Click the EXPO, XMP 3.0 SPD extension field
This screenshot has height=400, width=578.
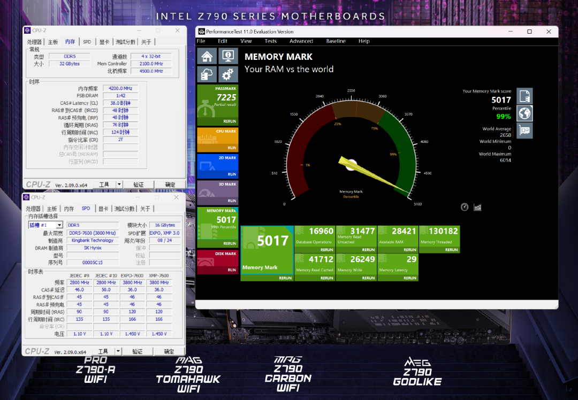coord(164,233)
